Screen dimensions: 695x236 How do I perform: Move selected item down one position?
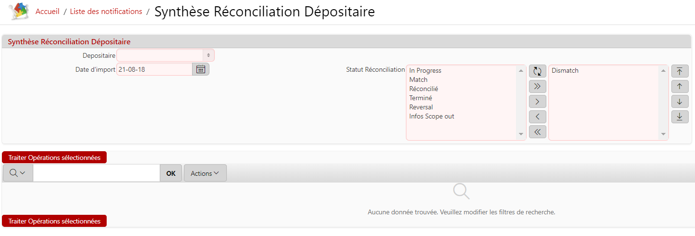680,101
